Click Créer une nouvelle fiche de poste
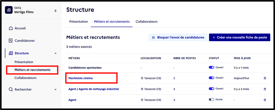The width and height of the screenshot is (275, 110). click(x=240, y=38)
